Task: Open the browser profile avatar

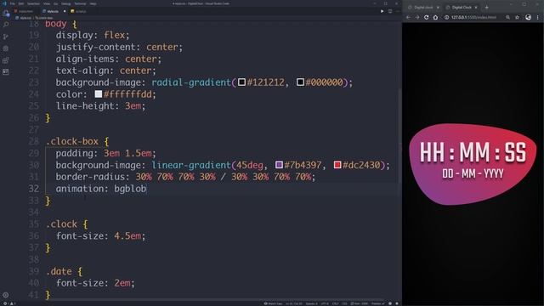Action: [528, 17]
